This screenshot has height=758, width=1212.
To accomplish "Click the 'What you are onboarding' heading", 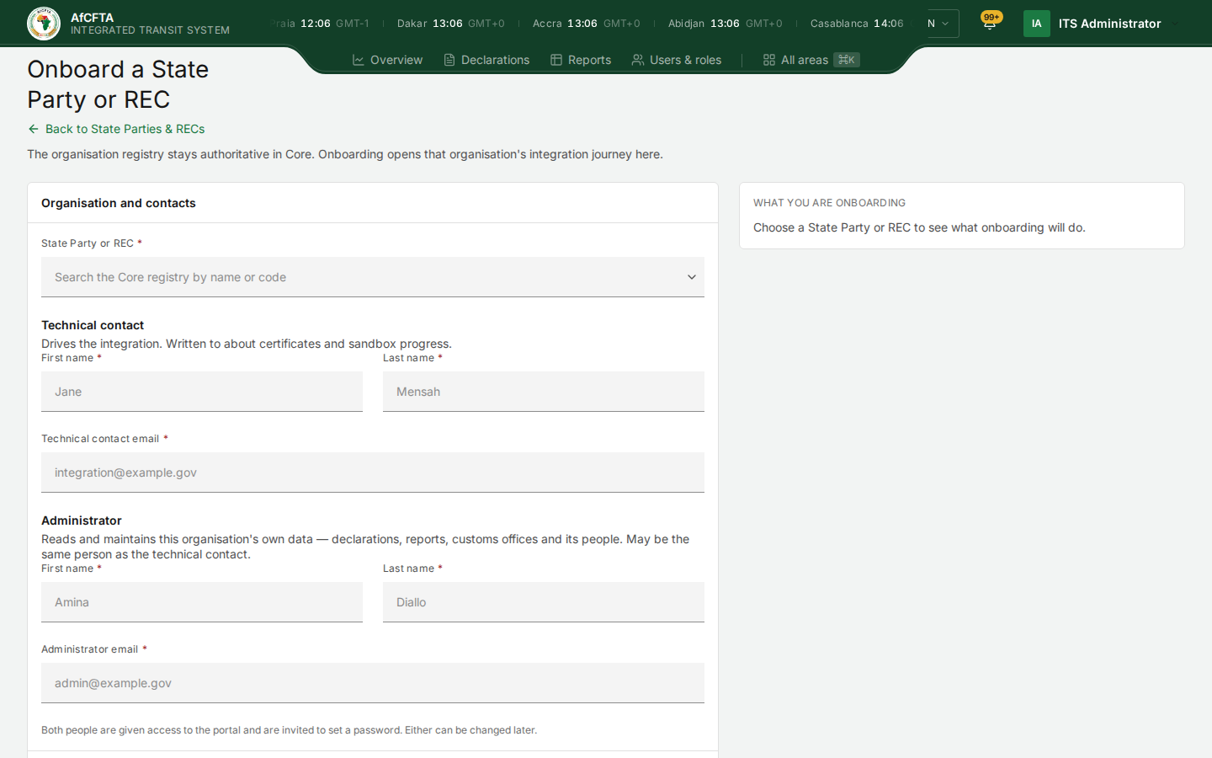I will pos(829,203).
